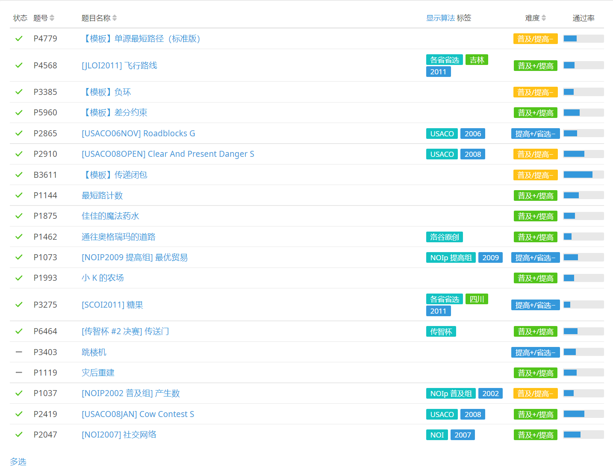This screenshot has height=476, width=613.
Task: Toggle 显示算法 to show algorithm tags
Action: (440, 18)
